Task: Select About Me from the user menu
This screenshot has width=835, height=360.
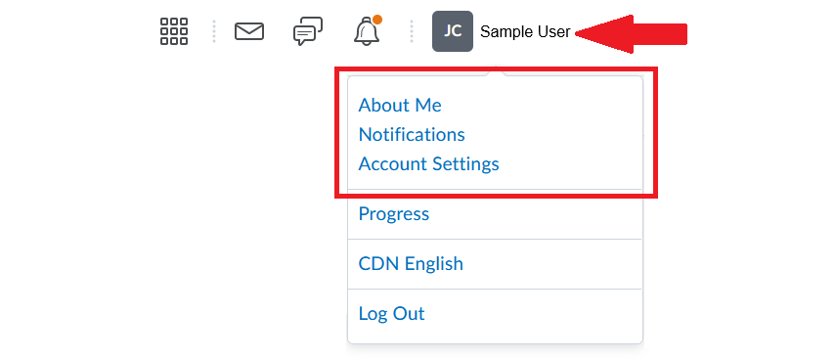Action: pyautogui.click(x=400, y=106)
